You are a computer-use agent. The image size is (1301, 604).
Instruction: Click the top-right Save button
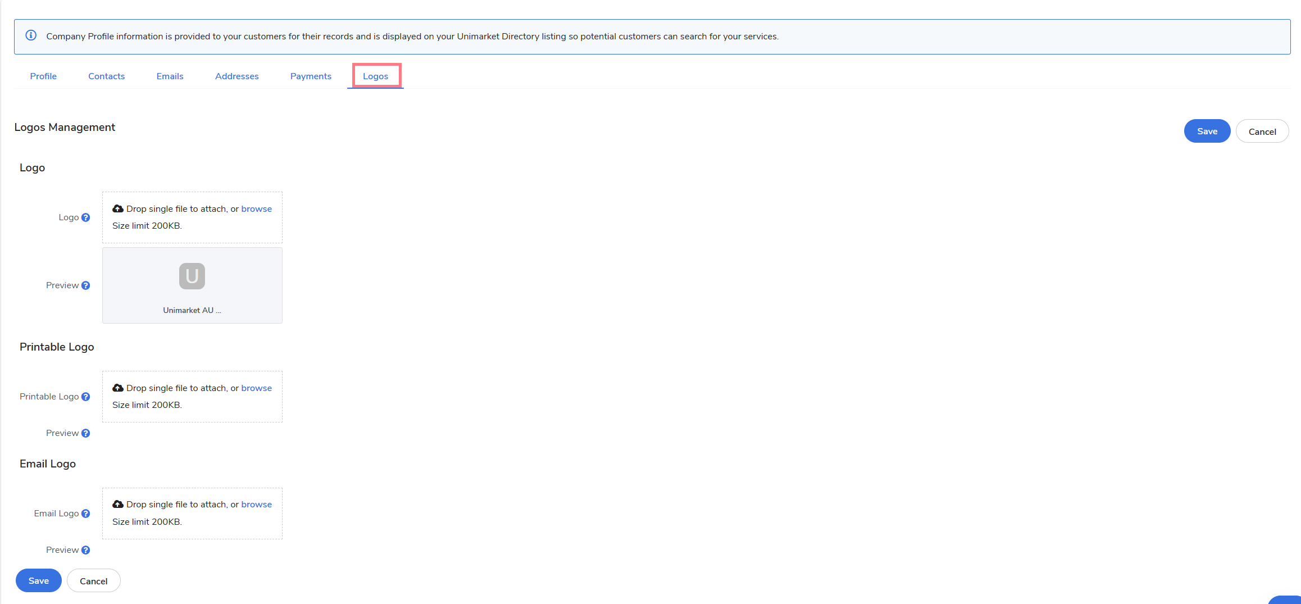[x=1207, y=131]
